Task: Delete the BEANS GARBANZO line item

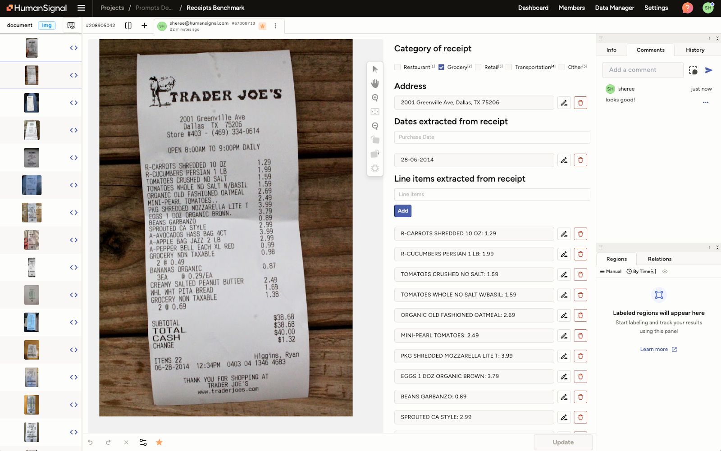Action: (580, 397)
